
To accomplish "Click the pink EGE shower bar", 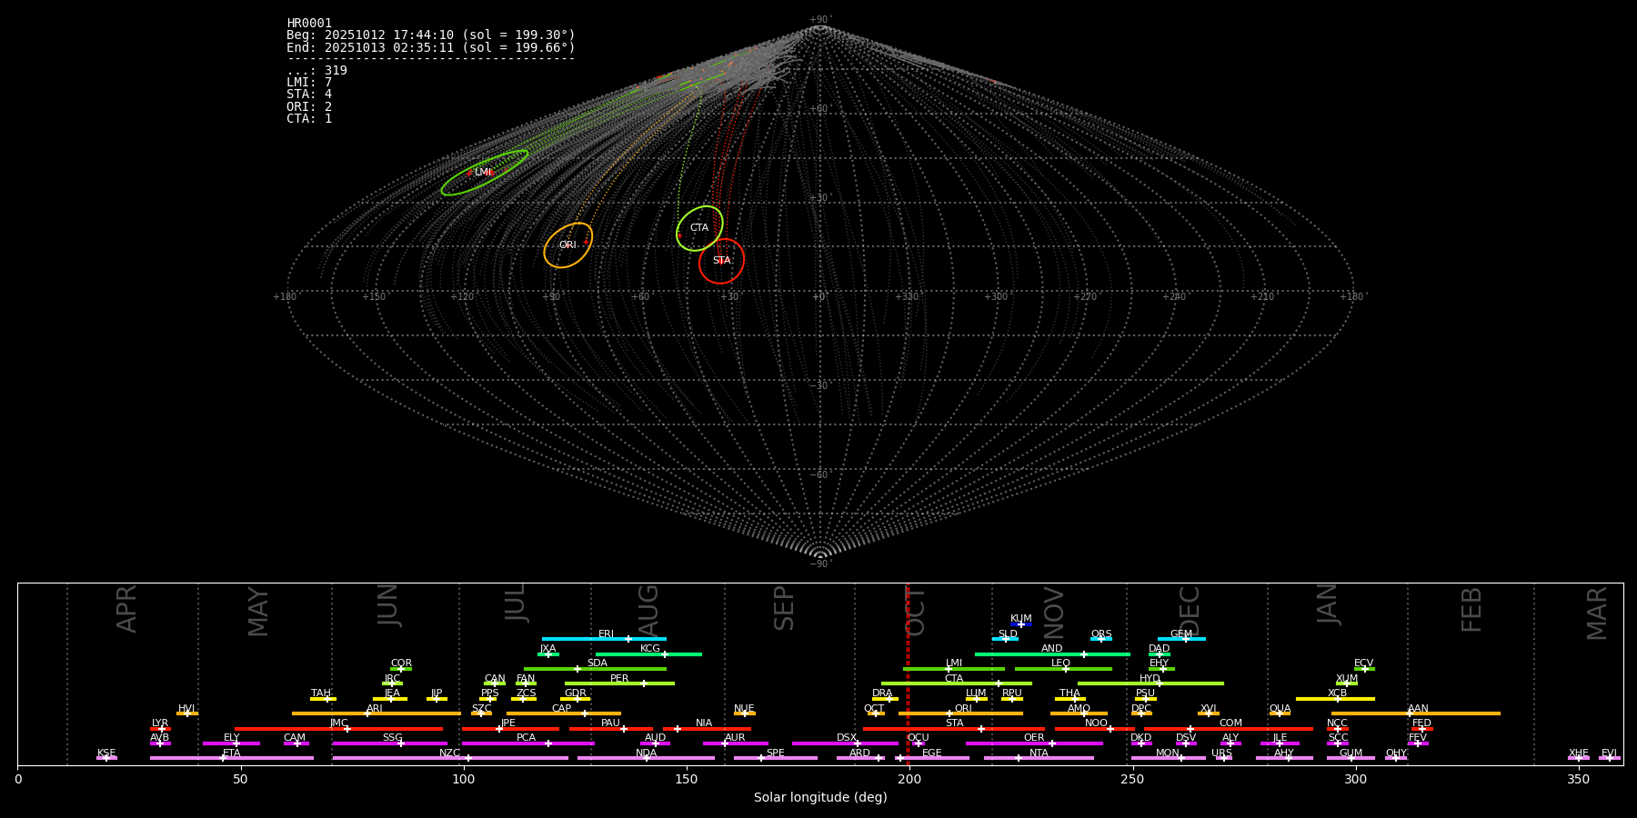I will 931,758.
